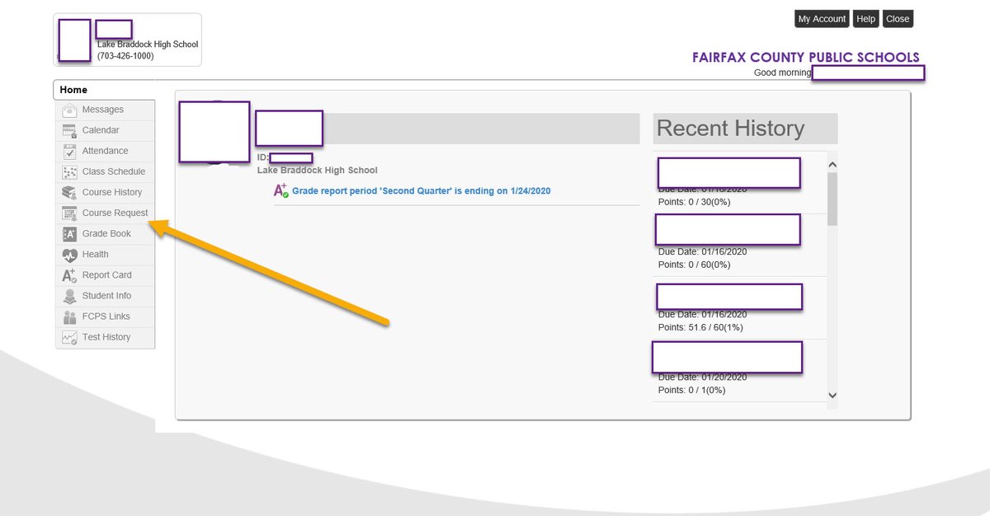Open Second Quarter grade report period link
This screenshot has width=990, height=516.
pyautogui.click(x=421, y=190)
